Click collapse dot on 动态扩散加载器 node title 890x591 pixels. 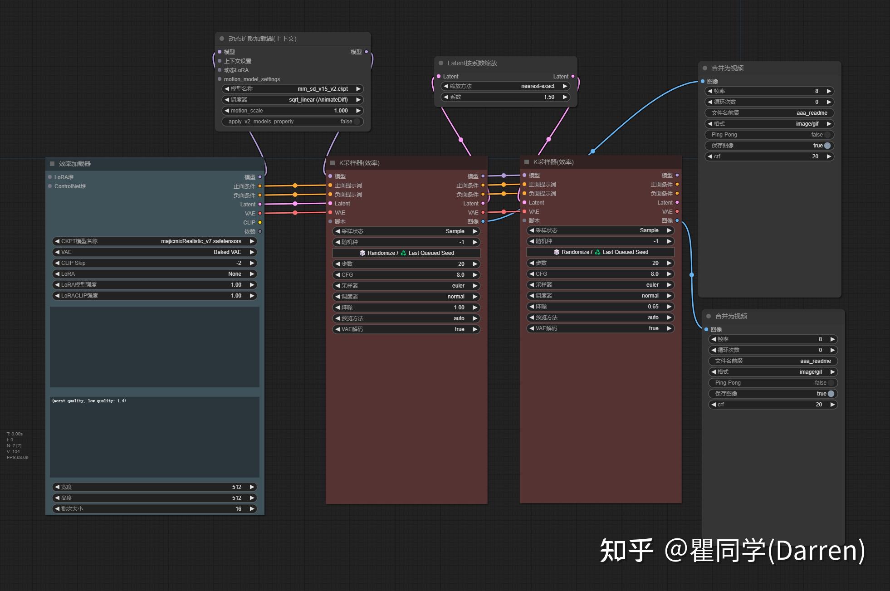tap(222, 39)
